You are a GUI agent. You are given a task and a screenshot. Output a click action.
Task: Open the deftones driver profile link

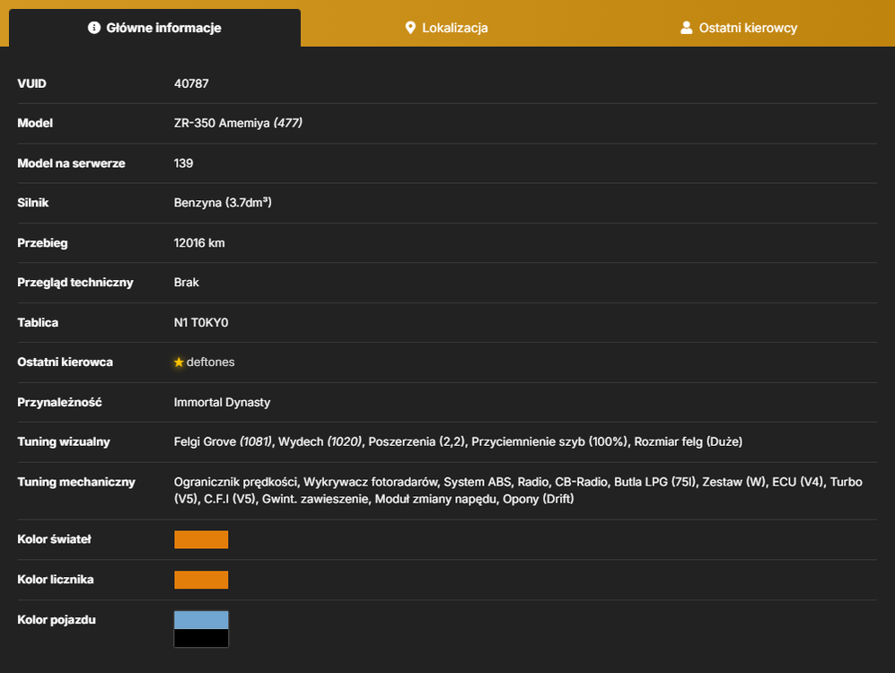(210, 363)
